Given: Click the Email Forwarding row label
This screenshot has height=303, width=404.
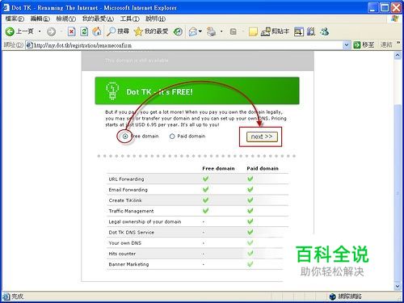Looking at the screenshot, I should pyautogui.click(x=128, y=190).
